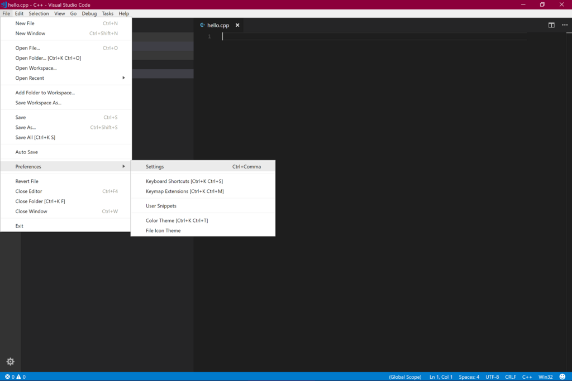Screen dimensions: 572x381
Task: Click the C++ file icon on hello.cpp tab
Action: pyautogui.click(x=202, y=25)
